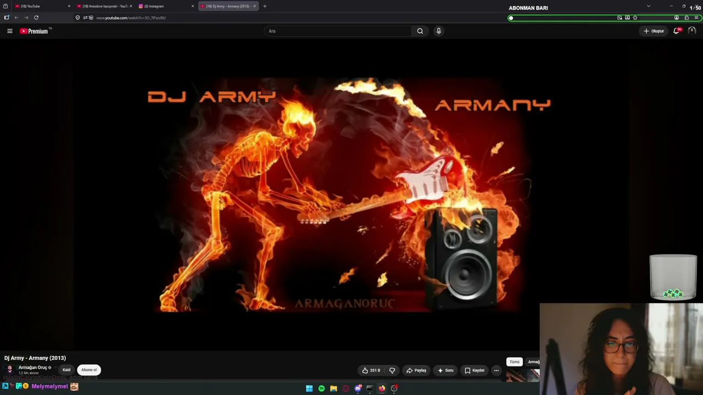The image size is (703, 395).
Task: Open Armağan Oruç channel avatar
Action: [9, 370]
